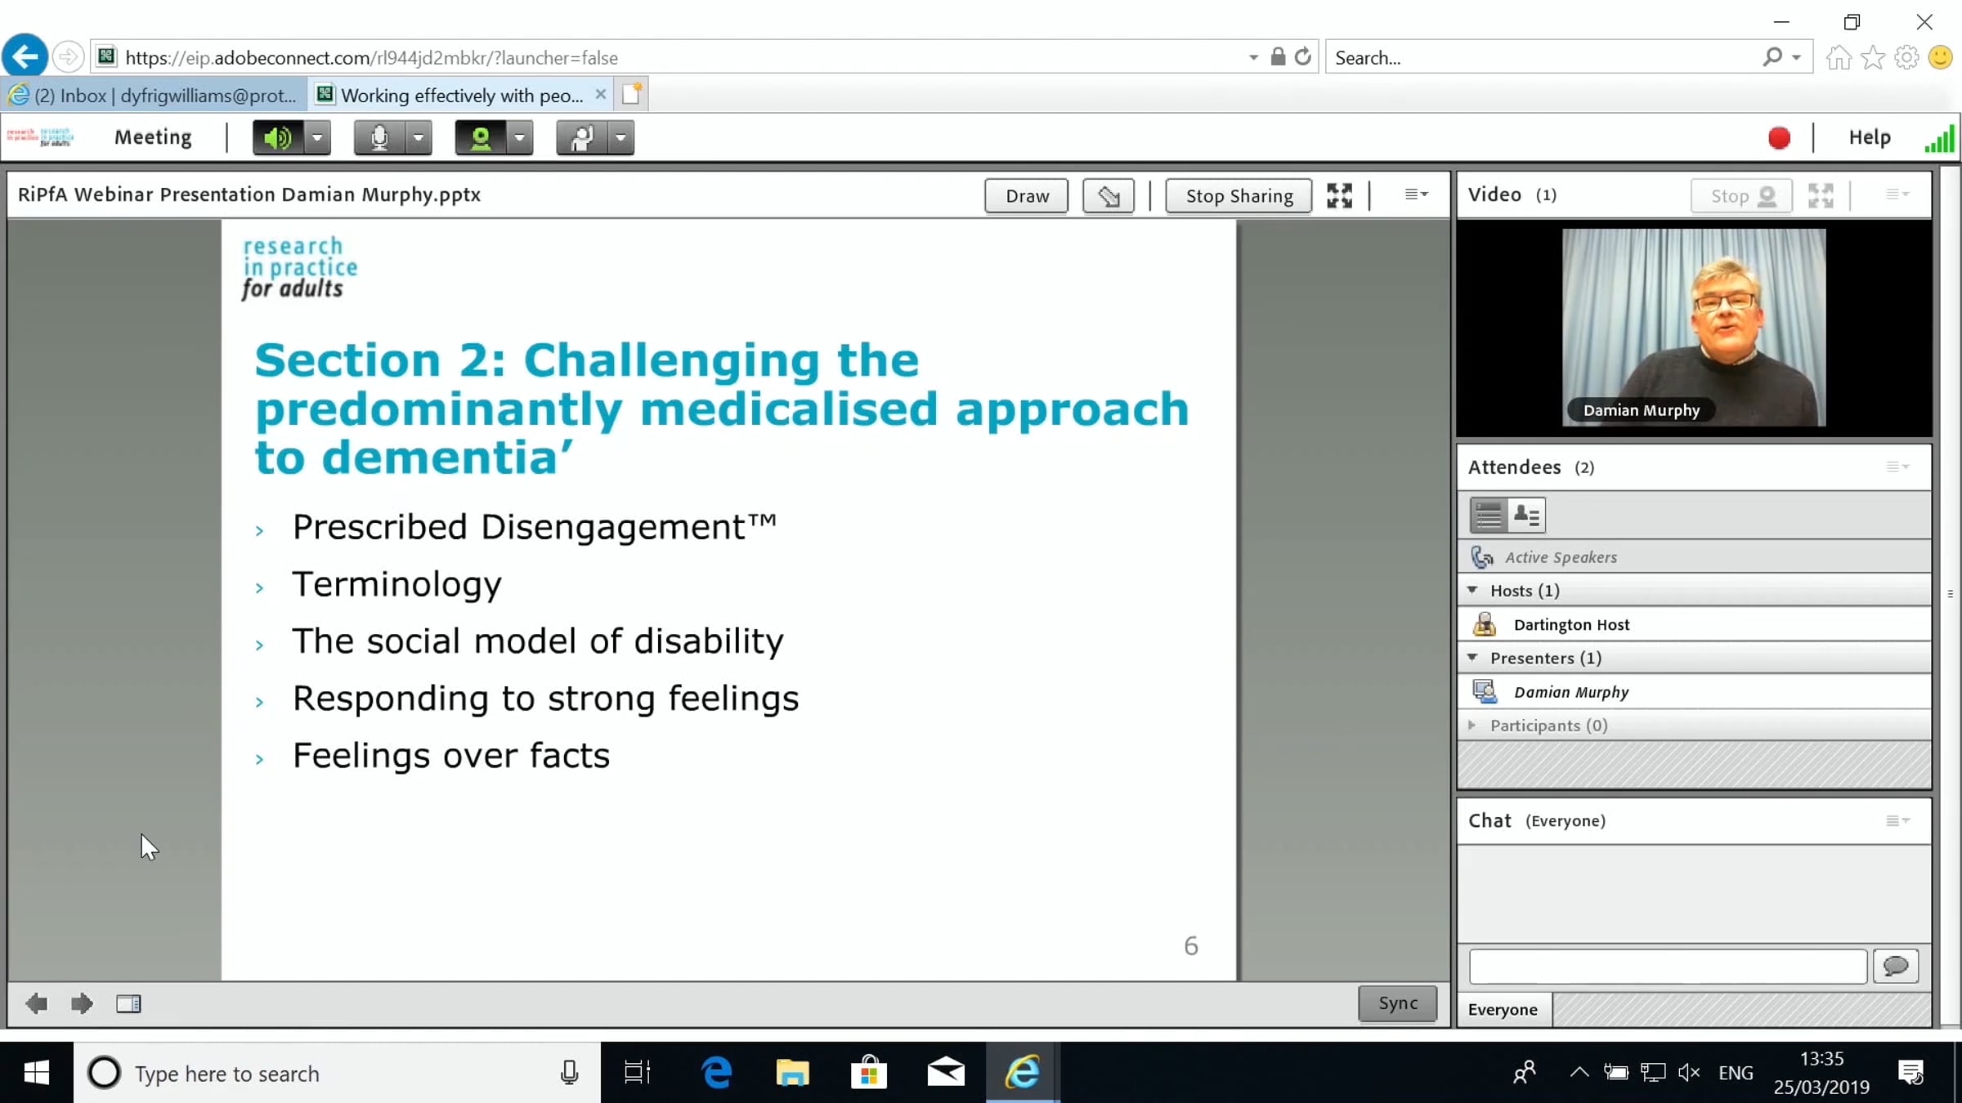Open the speaker options dropdown arrow
Screen dimensions: 1962x1103
pyautogui.click(x=317, y=137)
